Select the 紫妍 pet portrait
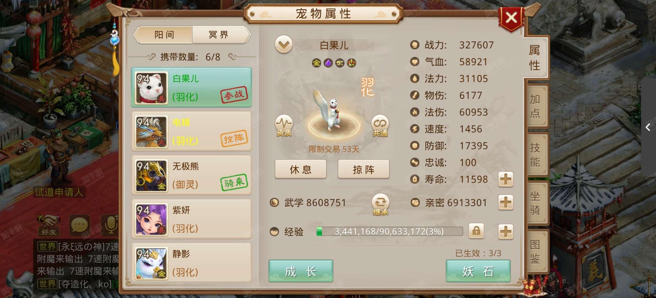 (x=152, y=219)
